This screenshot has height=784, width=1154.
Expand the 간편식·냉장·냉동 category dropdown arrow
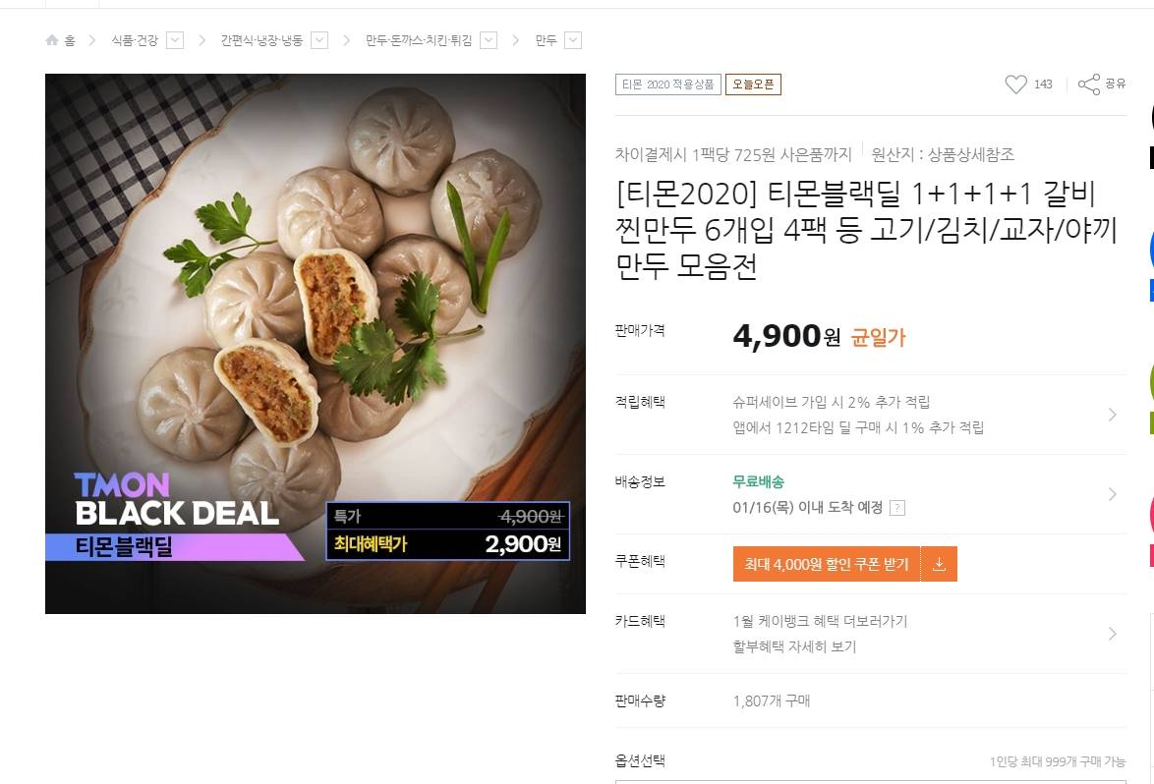[x=319, y=40]
